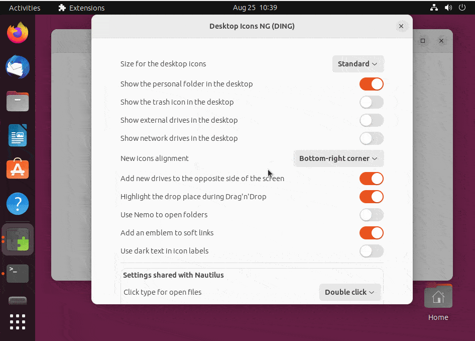Enable showing the trash icon on desktop
The height and width of the screenshot is (341, 475).
click(x=371, y=102)
